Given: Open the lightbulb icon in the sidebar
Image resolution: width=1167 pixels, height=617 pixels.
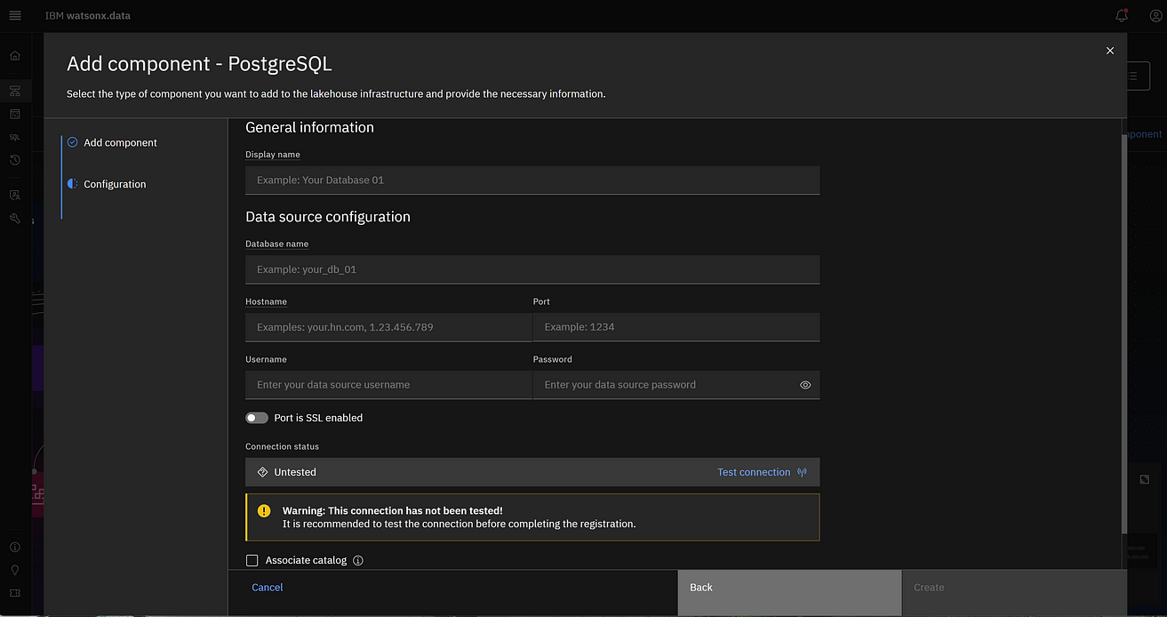Looking at the screenshot, I should pyautogui.click(x=15, y=570).
